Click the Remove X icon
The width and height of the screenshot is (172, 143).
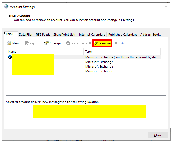(97, 43)
